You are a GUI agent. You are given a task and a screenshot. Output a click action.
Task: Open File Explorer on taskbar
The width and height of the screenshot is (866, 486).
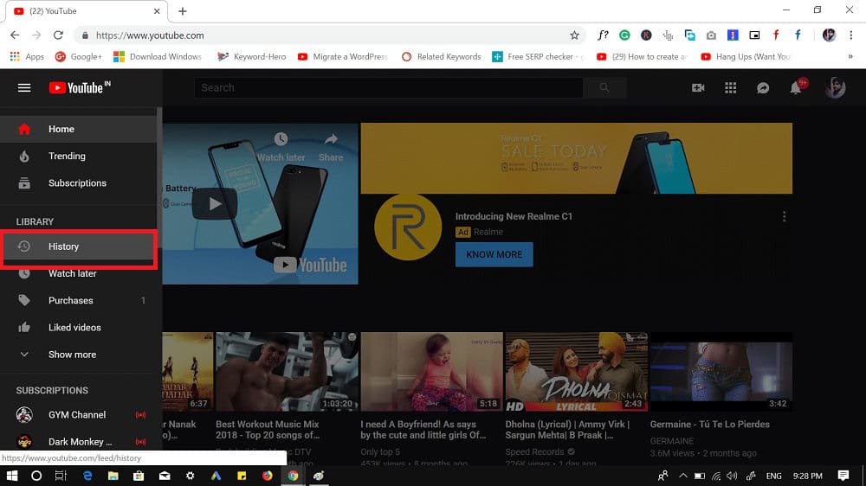(113, 476)
